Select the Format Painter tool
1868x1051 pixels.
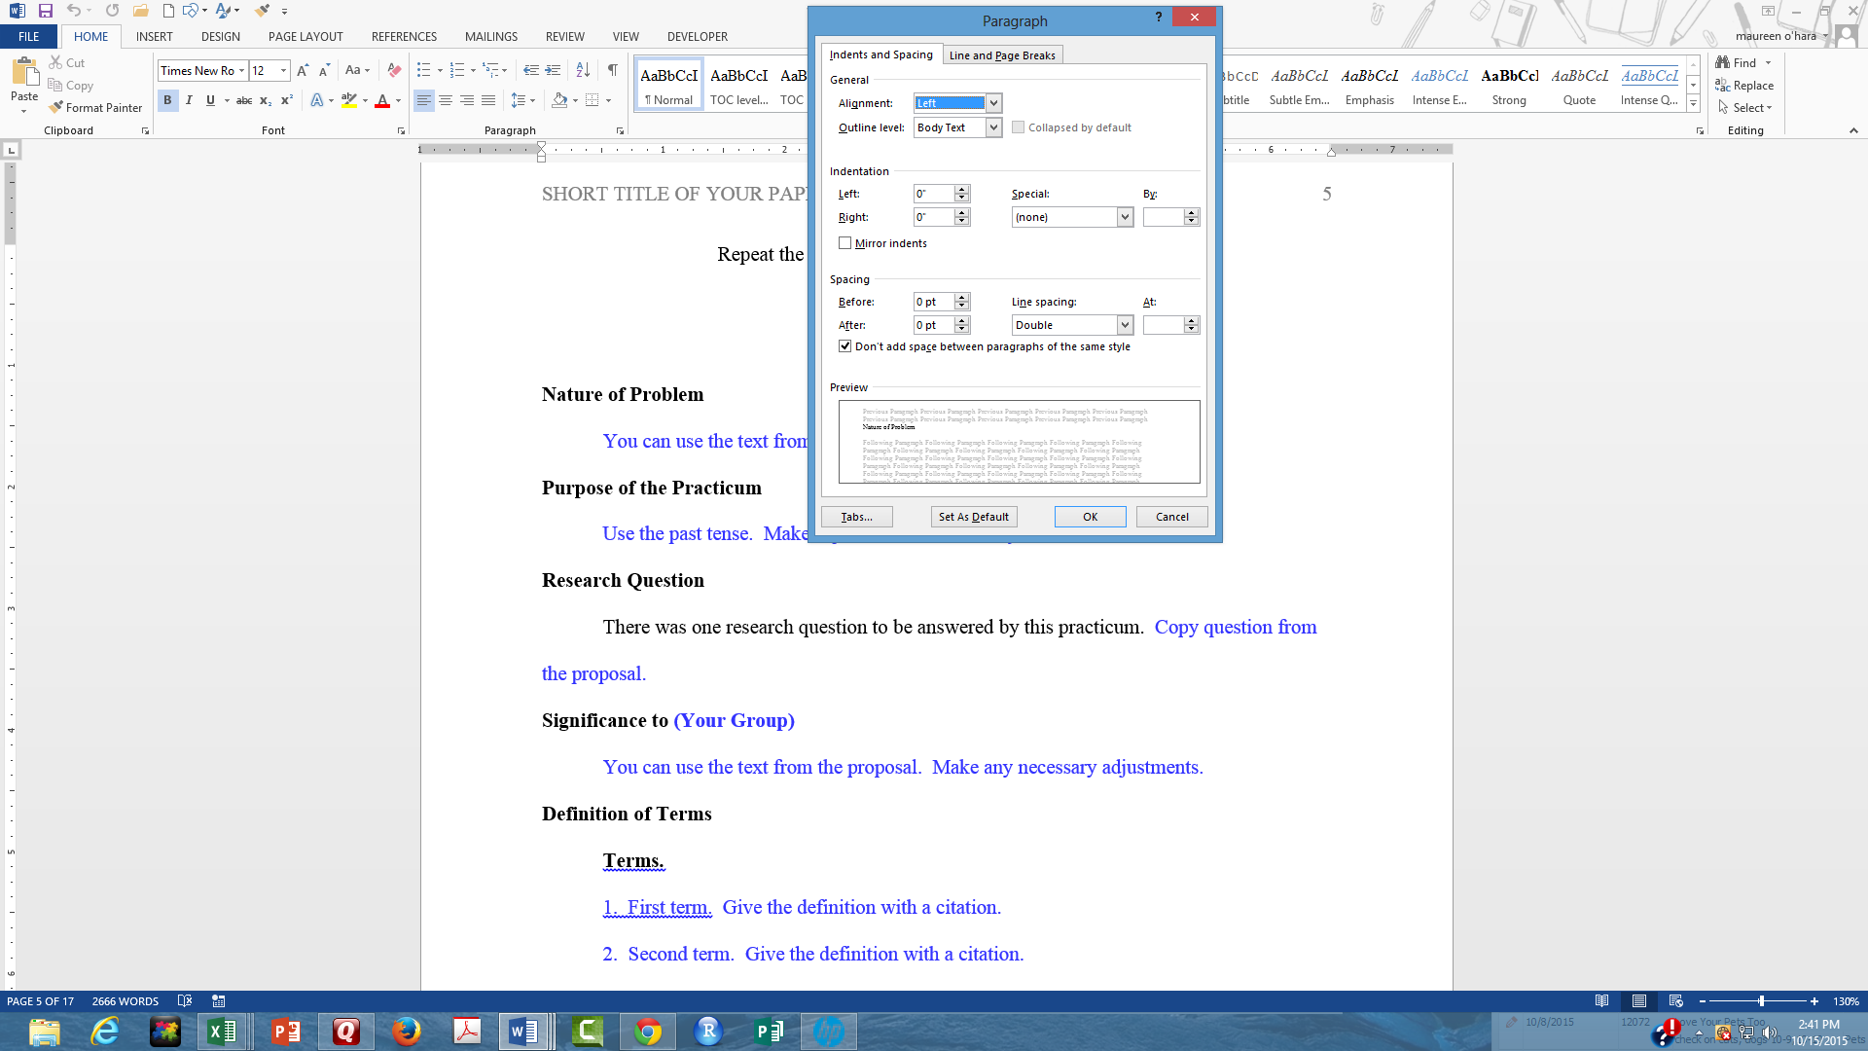(95, 107)
